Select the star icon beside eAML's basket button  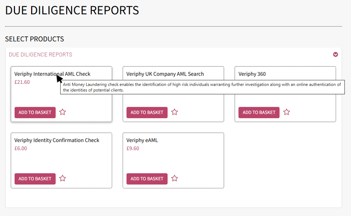click(x=175, y=179)
